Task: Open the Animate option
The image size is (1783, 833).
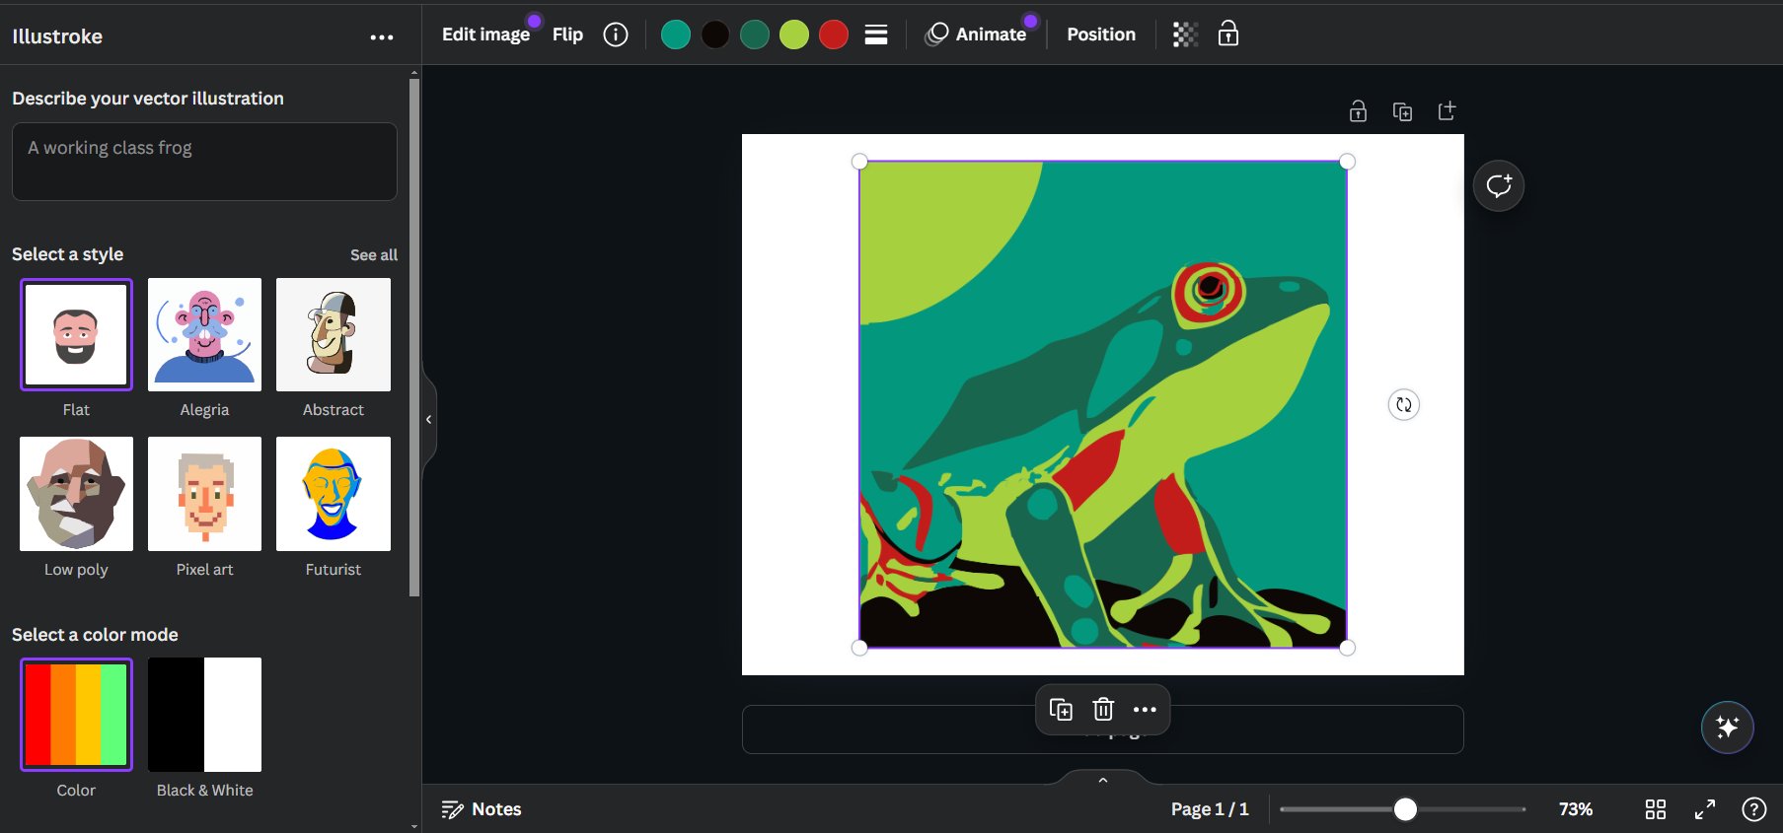Action: point(976,35)
